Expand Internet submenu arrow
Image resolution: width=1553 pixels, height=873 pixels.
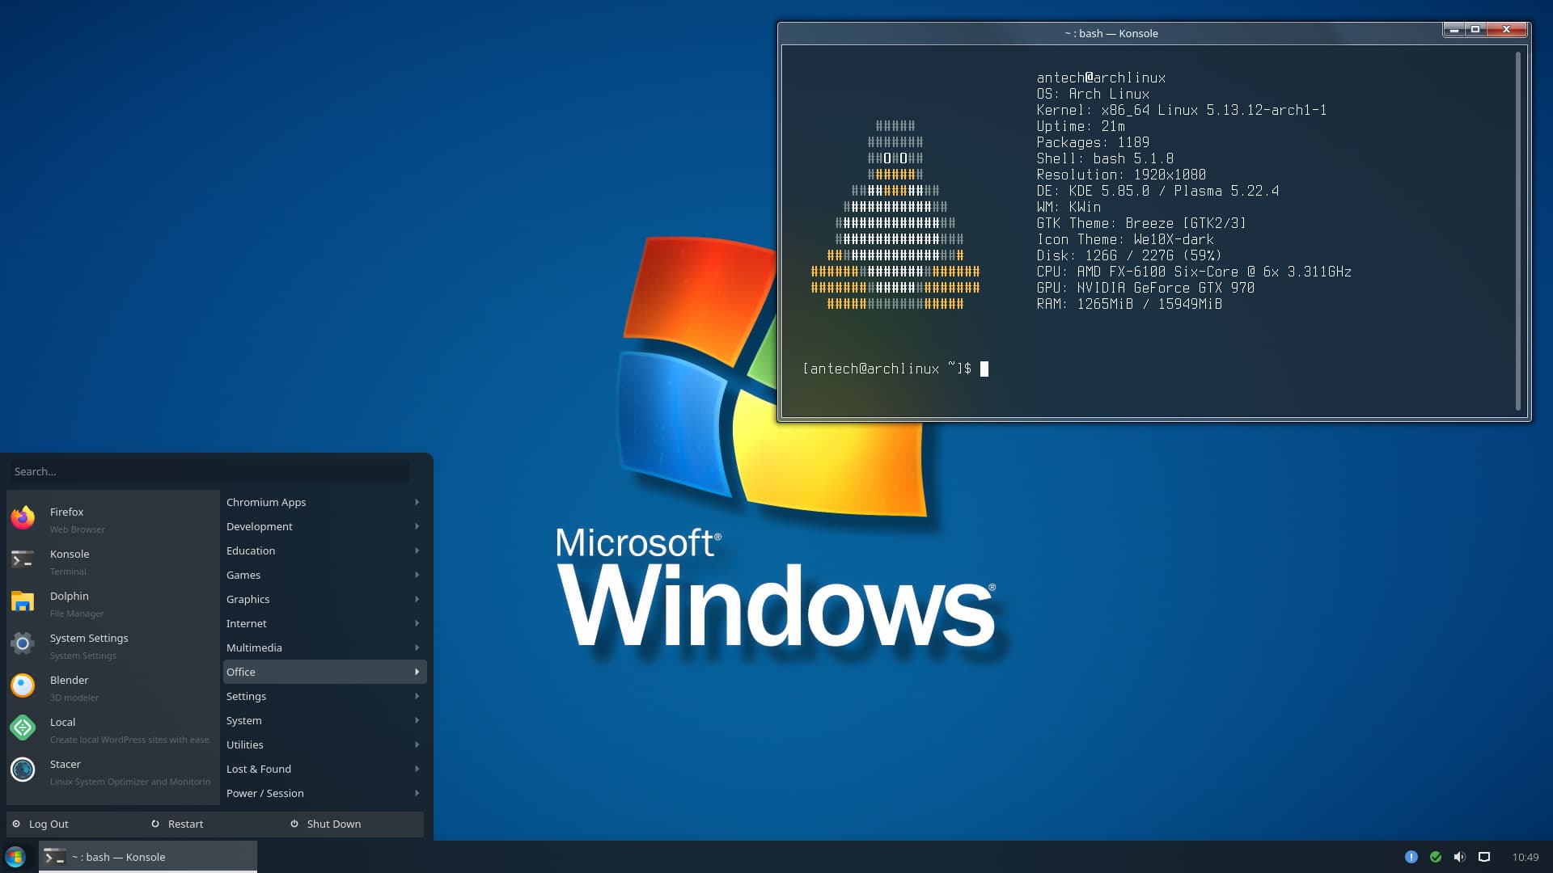click(417, 623)
